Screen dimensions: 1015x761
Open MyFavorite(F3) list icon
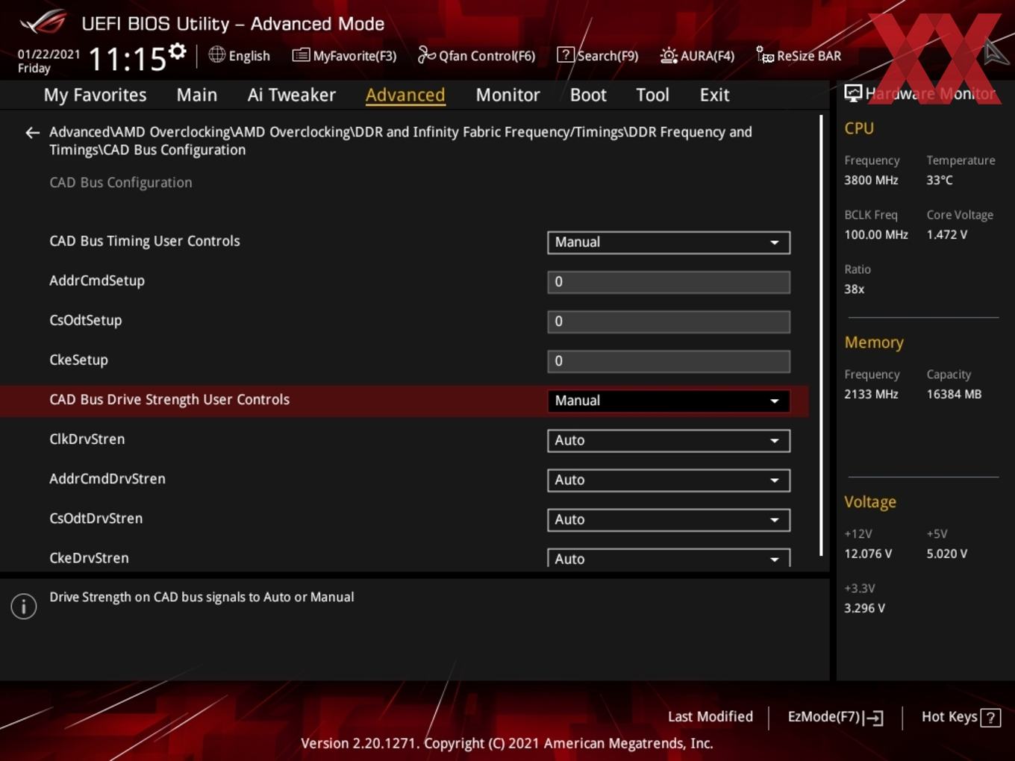coord(300,55)
